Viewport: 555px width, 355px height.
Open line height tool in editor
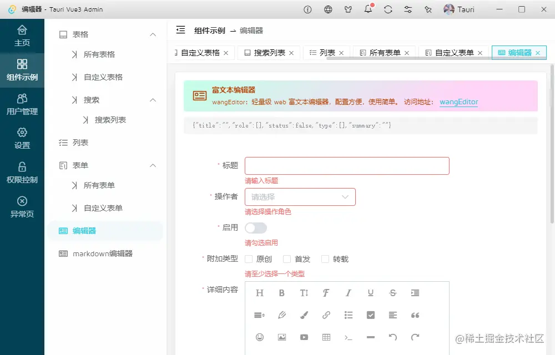(259, 315)
